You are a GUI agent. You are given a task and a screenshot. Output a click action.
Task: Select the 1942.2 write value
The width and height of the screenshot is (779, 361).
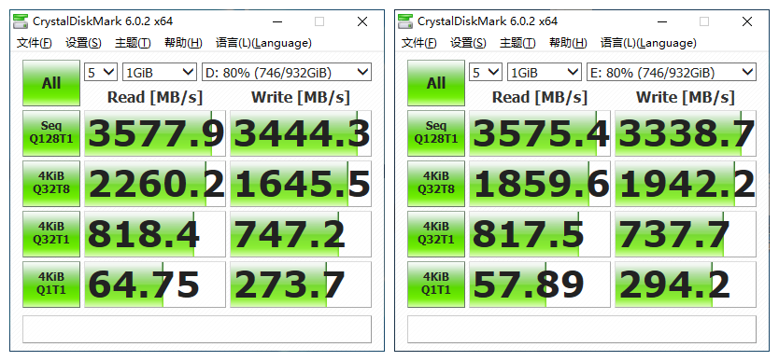click(x=686, y=184)
